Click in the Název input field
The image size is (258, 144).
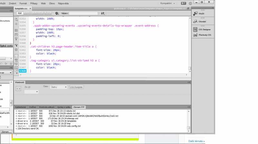(x=83, y=14)
